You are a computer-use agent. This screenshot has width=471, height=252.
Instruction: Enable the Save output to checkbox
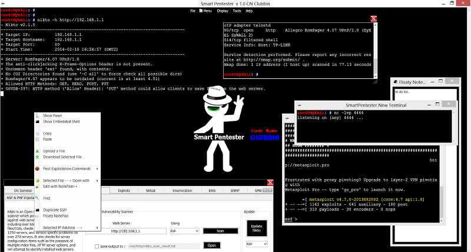[x=97, y=246]
